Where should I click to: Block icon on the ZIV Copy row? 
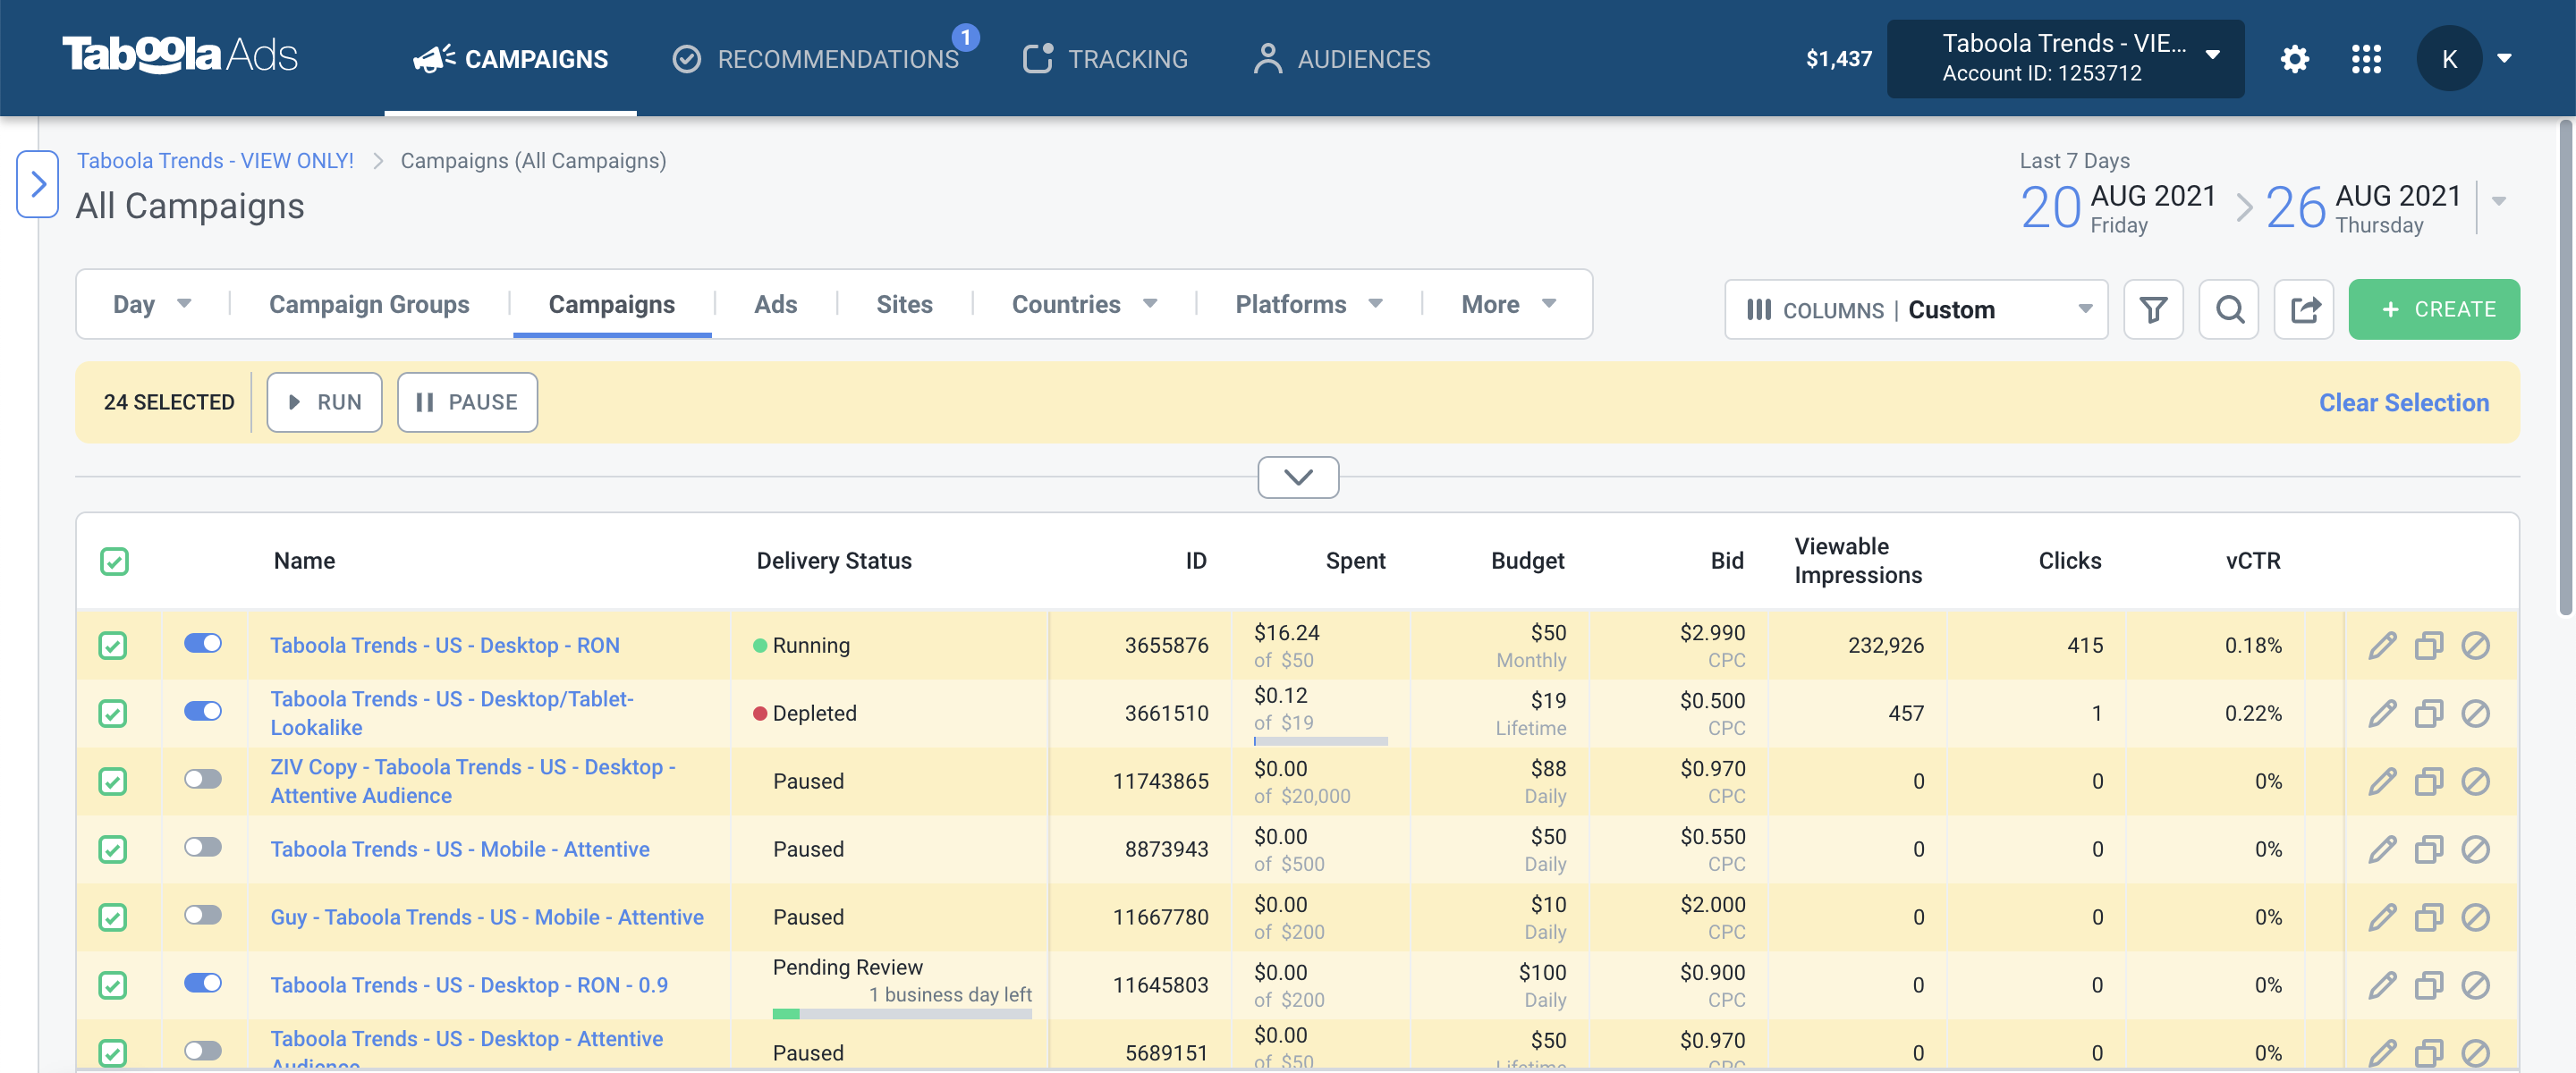[x=2475, y=781]
